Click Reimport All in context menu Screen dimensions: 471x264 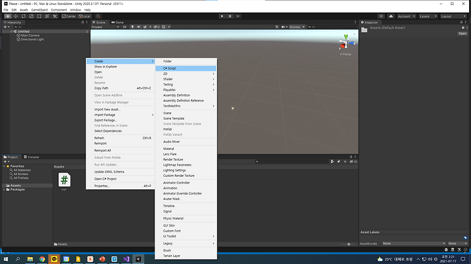(121, 150)
